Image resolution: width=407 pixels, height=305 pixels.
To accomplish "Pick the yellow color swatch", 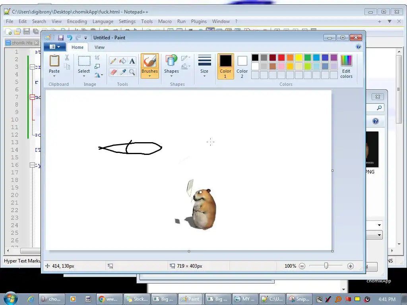I will point(299,58).
